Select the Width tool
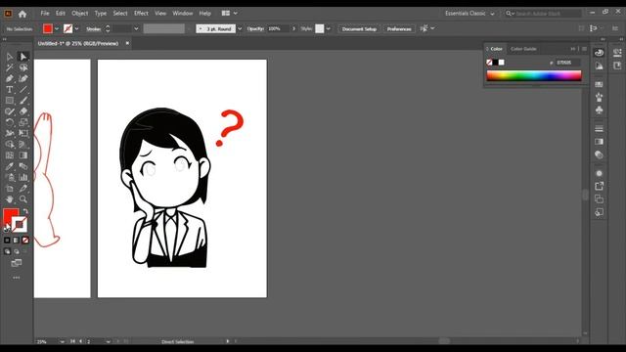The height and width of the screenshot is (352, 626). click(10, 133)
